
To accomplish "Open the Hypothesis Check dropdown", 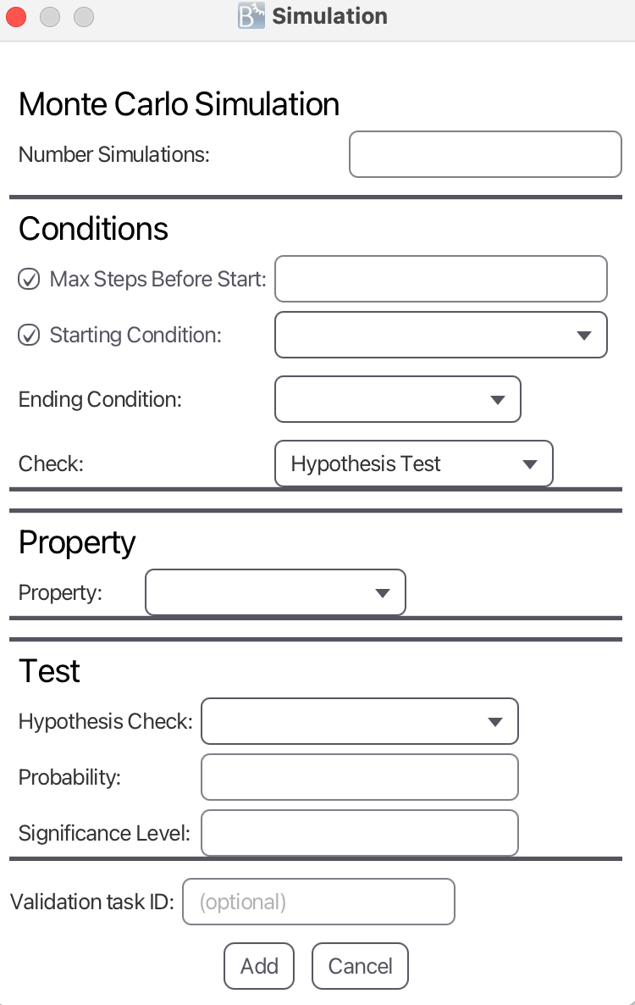I will [x=359, y=721].
